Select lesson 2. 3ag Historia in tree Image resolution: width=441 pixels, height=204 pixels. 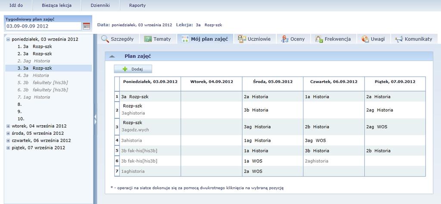point(34,61)
